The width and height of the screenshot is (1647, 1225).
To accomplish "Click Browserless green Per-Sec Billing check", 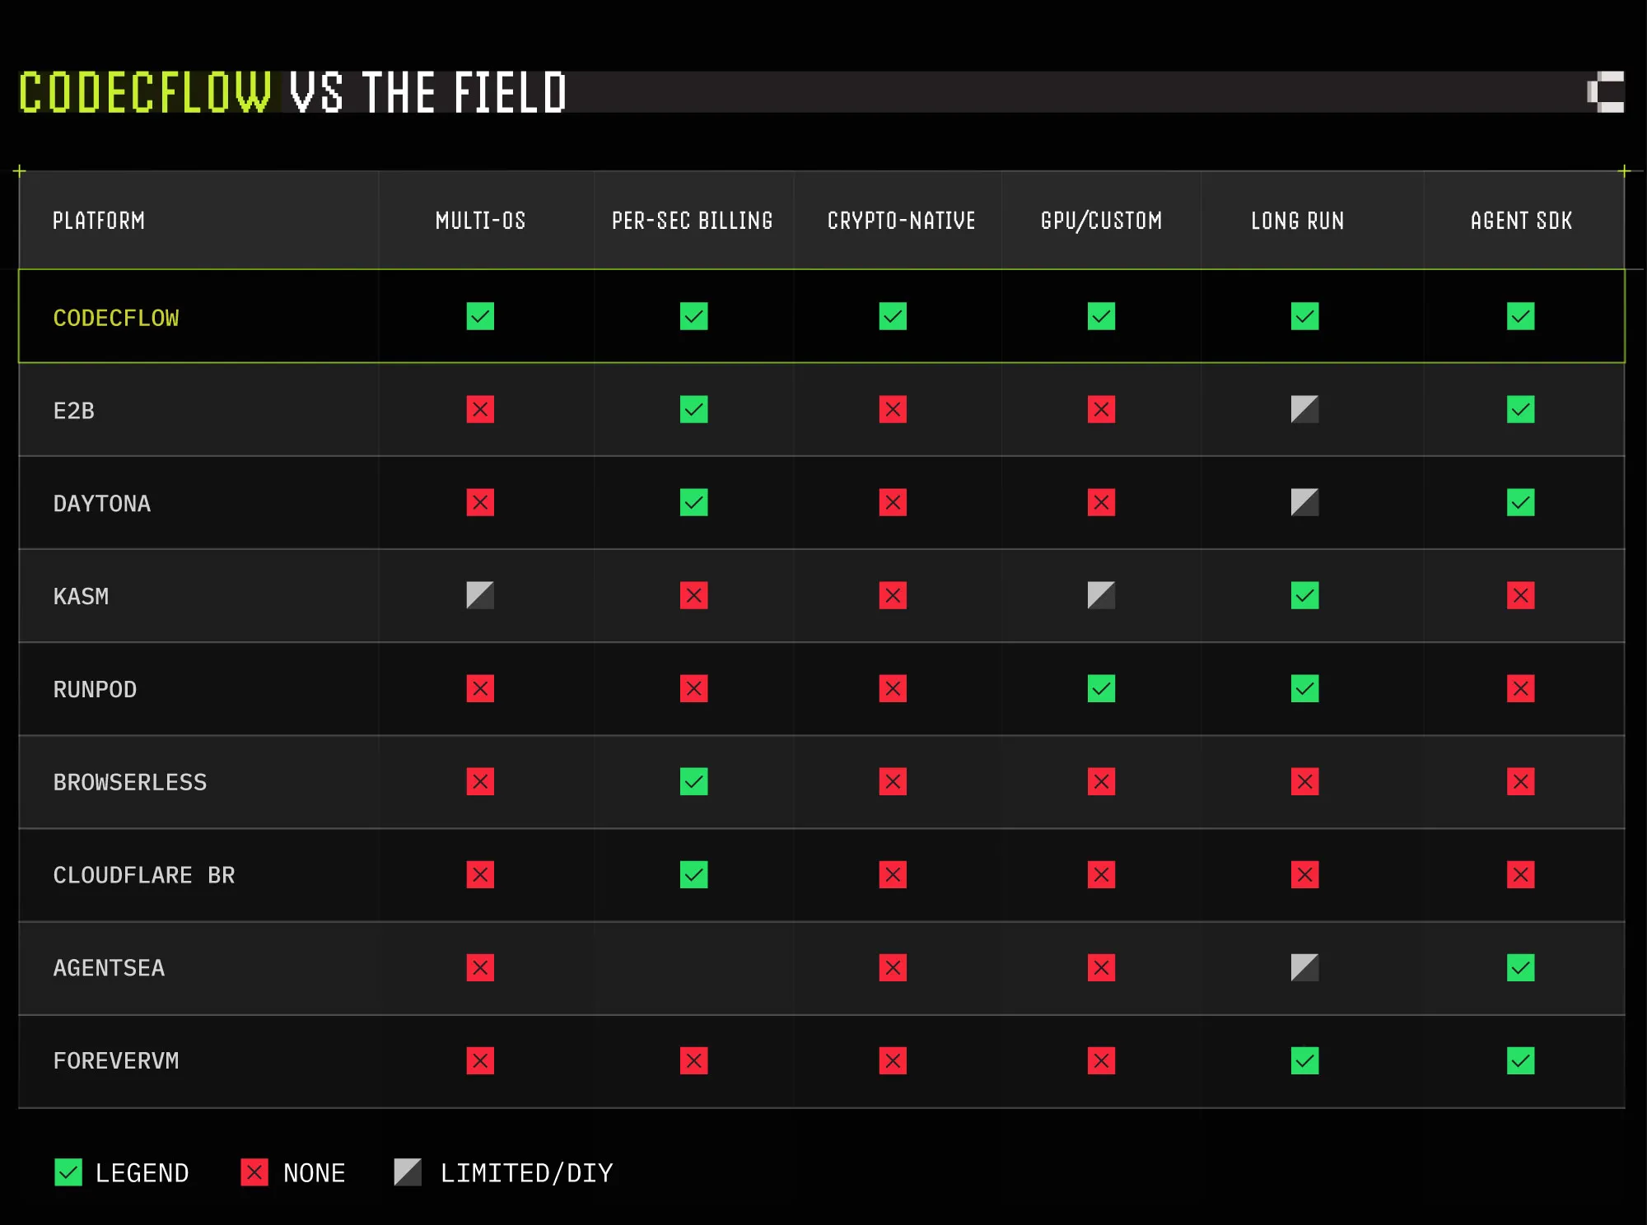I will tap(693, 781).
